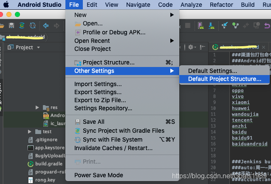
Task: Go back using the left arrow icon
Action: (x=46, y=26)
